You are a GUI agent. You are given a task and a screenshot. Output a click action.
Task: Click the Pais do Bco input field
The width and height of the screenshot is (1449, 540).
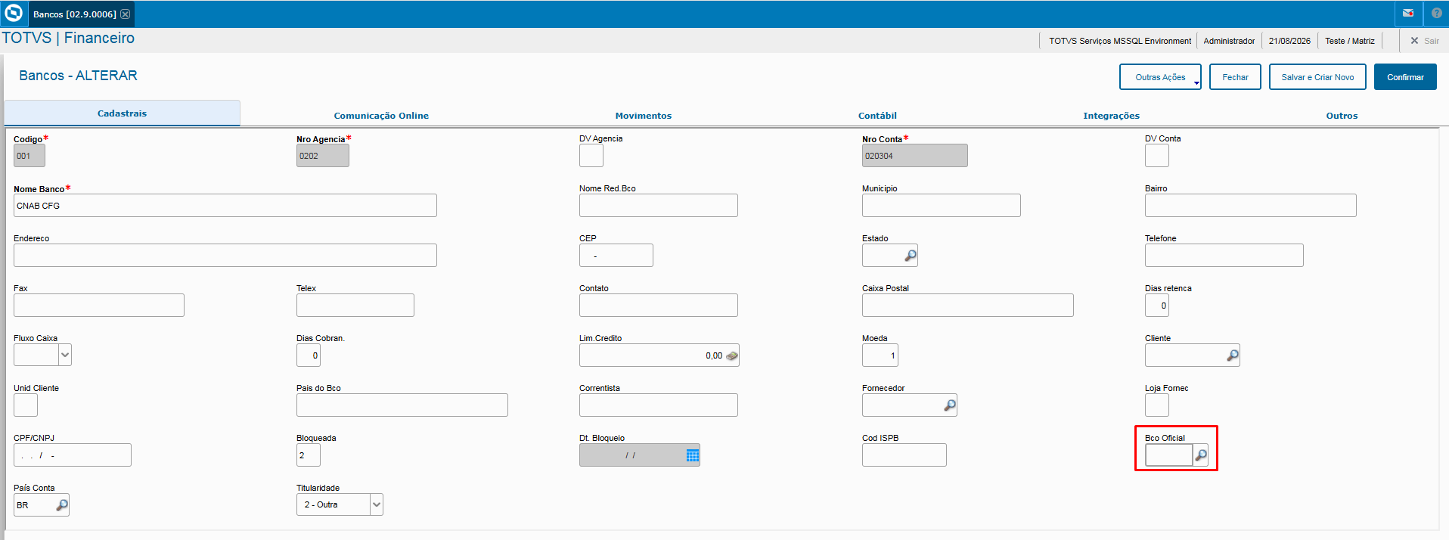[402, 405]
